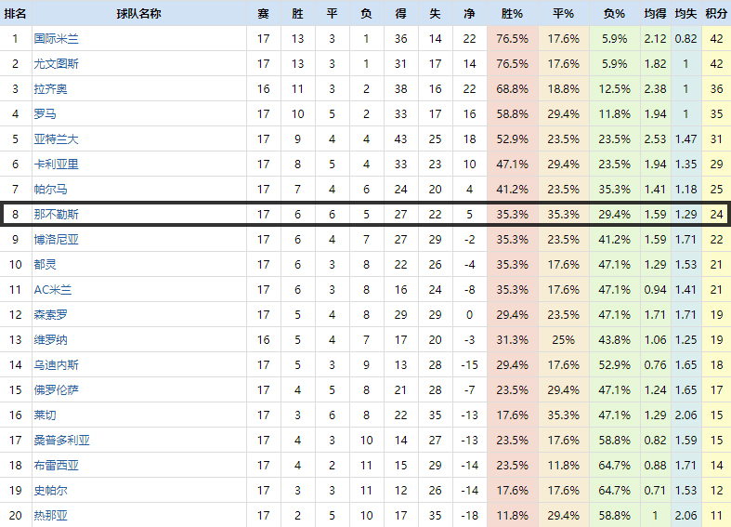
Task: Sort by the 积分 column header
Action: [716, 14]
